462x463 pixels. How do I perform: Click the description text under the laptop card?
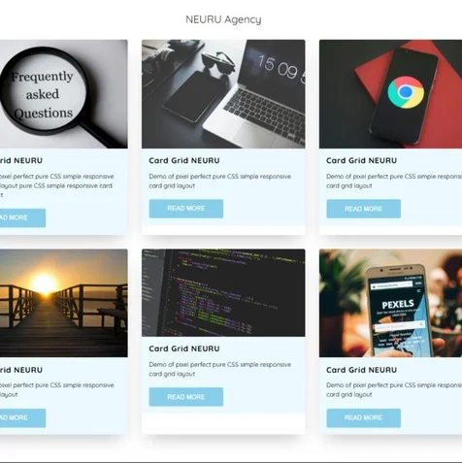point(220,181)
